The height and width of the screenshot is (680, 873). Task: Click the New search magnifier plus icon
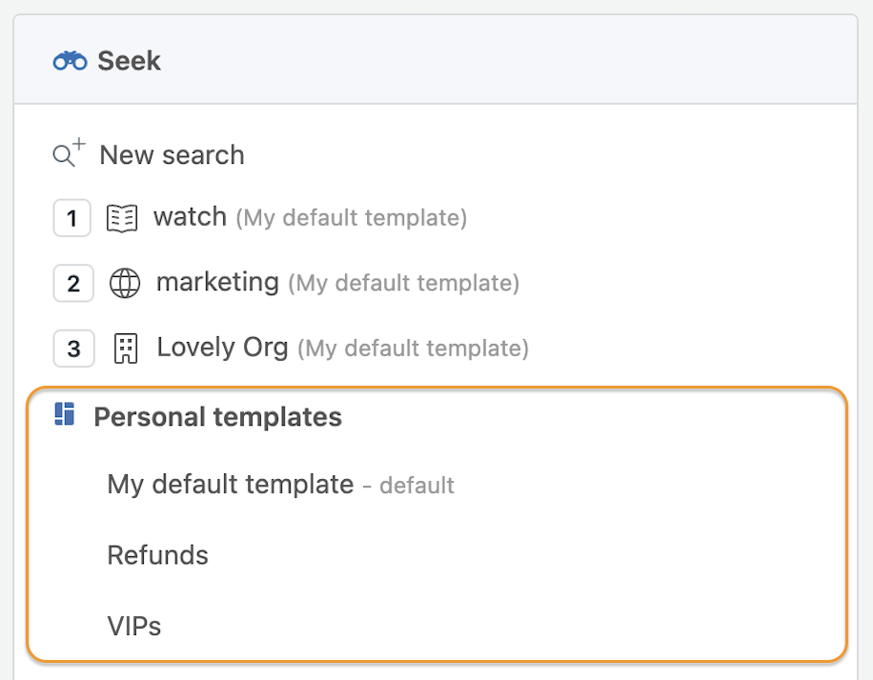pyautogui.click(x=69, y=152)
